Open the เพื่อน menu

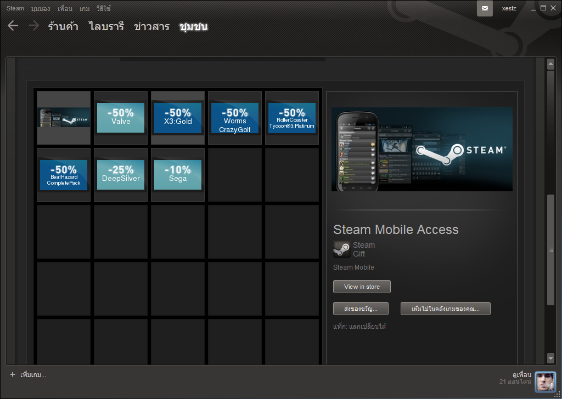(65, 8)
